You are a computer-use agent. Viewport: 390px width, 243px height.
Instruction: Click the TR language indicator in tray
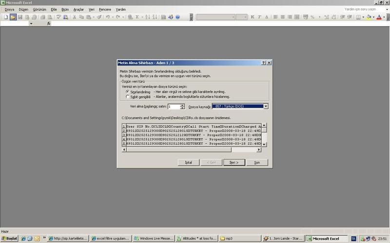(x=353, y=239)
